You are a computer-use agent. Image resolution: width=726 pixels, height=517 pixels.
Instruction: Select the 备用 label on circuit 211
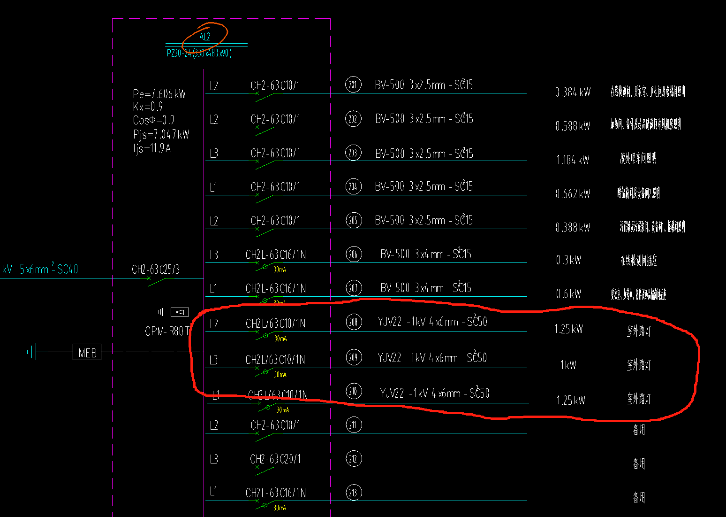639,430
